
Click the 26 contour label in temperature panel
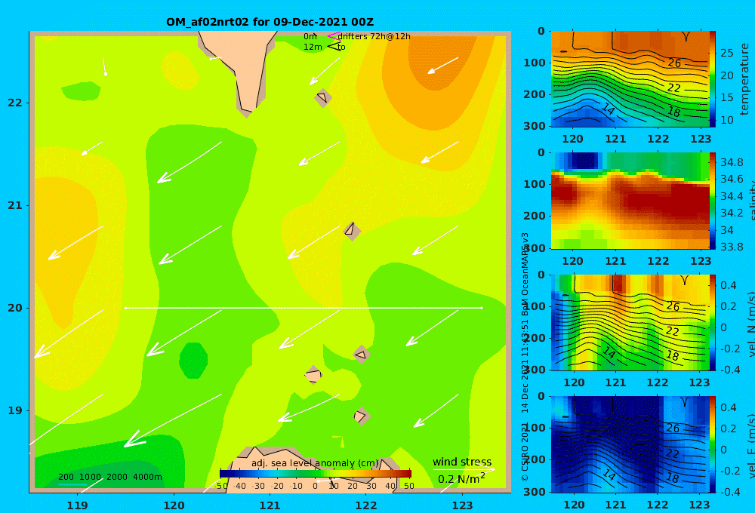(674, 63)
